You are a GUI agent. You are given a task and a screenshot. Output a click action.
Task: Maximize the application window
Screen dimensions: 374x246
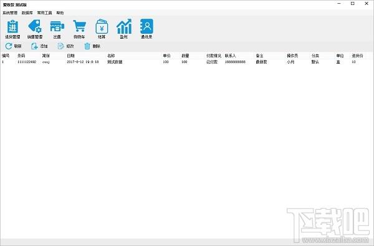click(353, 4)
